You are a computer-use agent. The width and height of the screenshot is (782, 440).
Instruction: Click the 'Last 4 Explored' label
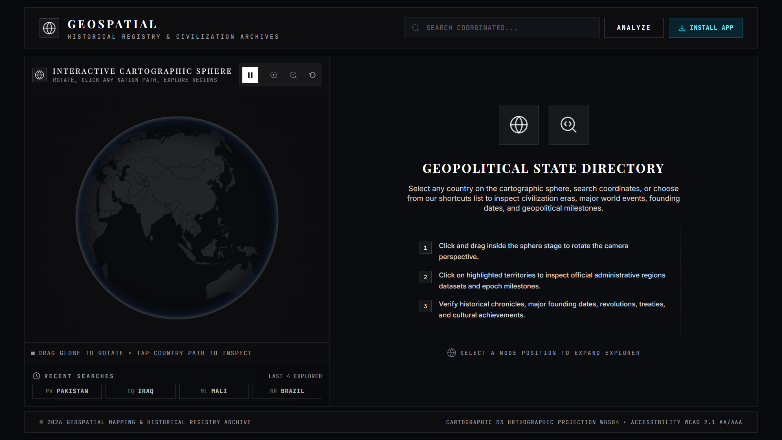(295, 376)
